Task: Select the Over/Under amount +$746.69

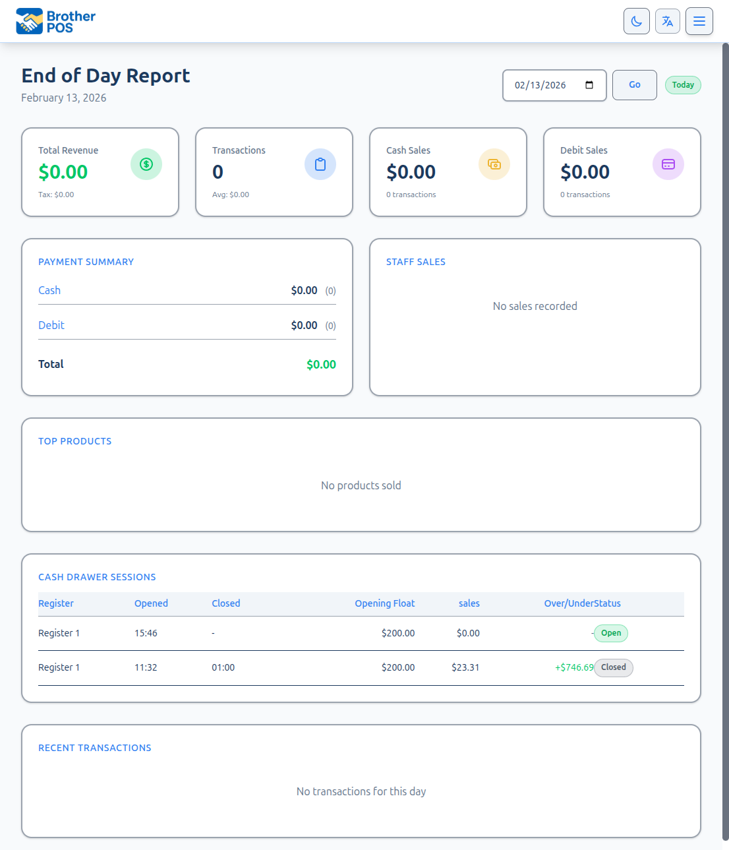Action: 573,667
